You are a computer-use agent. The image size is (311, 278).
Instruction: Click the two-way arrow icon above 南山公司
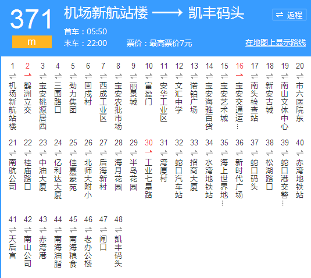28,230
